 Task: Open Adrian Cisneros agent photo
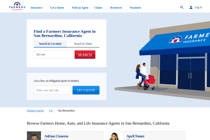(34, 136)
